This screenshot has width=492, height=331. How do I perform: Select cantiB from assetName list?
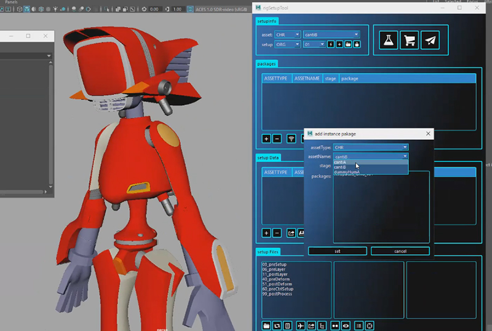pos(371,167)
